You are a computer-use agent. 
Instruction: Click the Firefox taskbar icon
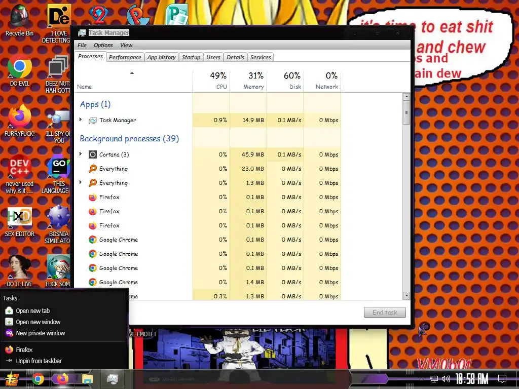coord(62,379)
